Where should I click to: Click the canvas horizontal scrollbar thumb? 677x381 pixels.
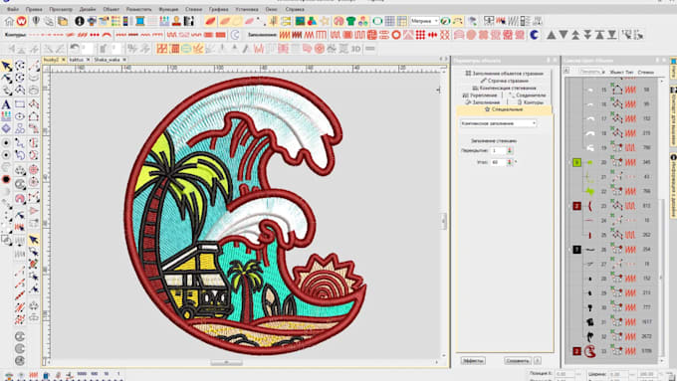(226, 362)
